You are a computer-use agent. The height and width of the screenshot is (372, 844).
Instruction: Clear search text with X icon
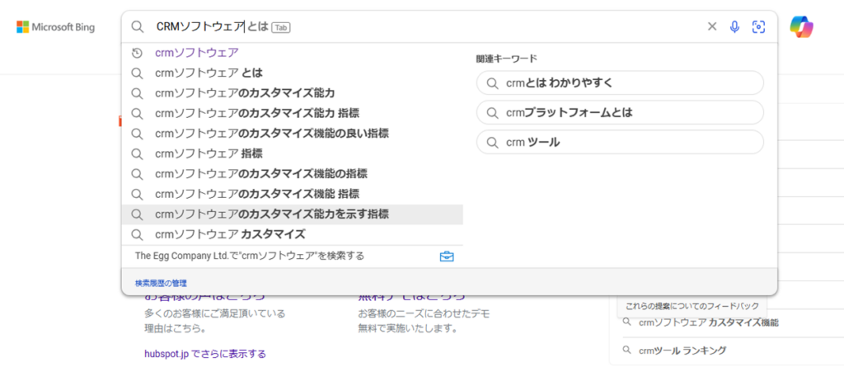(712, 26)
